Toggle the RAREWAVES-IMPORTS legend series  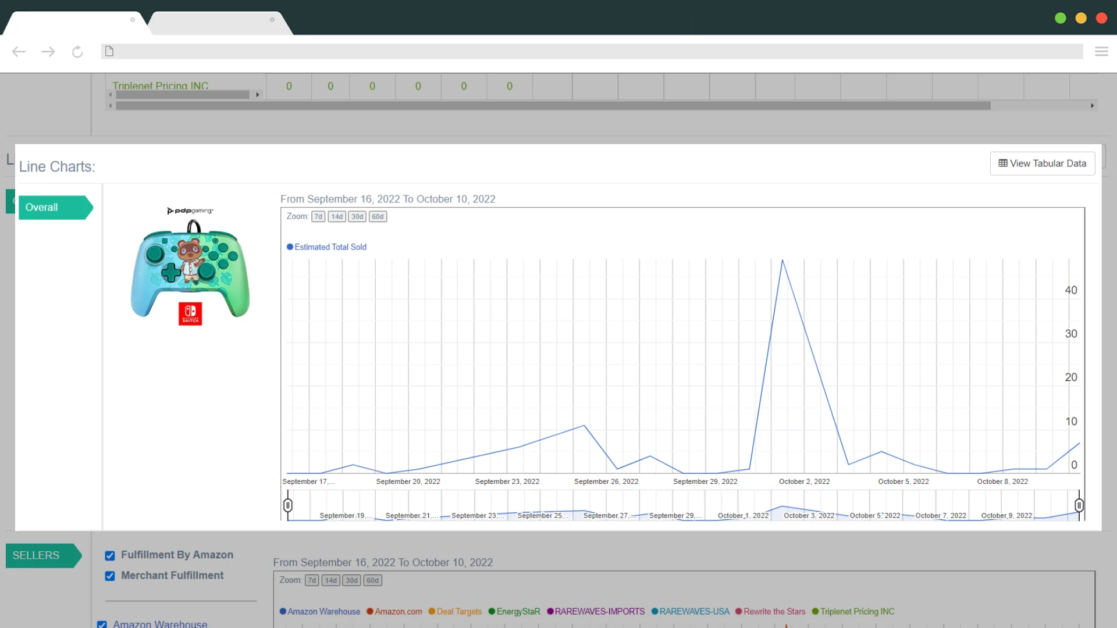pos(596,612)
